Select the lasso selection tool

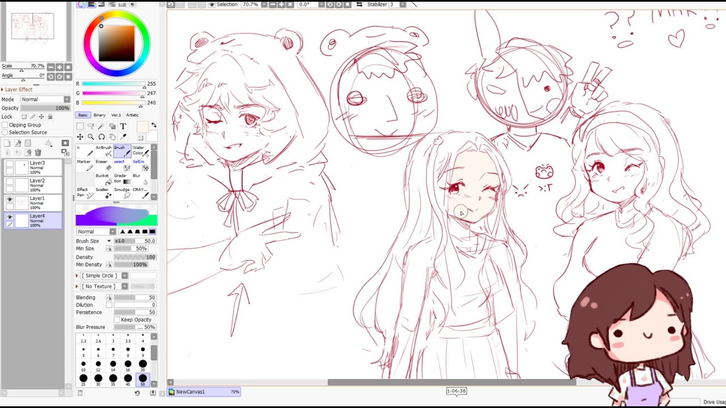pos(91,126)
